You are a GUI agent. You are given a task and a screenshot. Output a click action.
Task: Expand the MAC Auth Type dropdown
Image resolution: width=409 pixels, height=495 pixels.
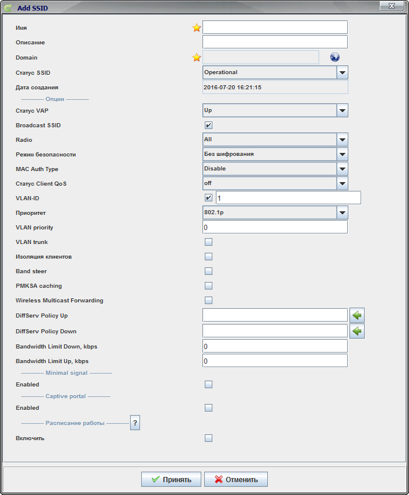[x=342, y=169]
